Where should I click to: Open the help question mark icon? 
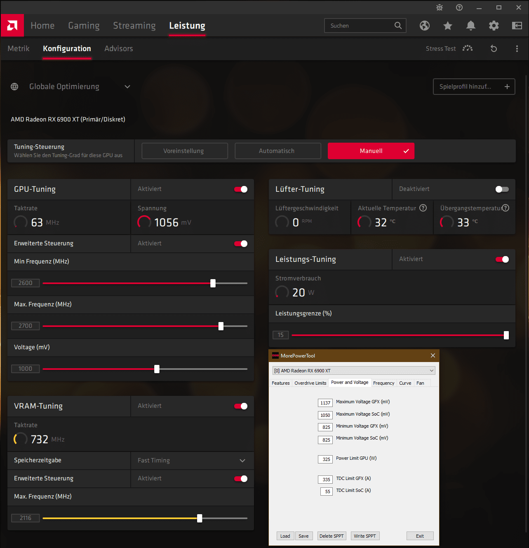click(x=459, y=7)
